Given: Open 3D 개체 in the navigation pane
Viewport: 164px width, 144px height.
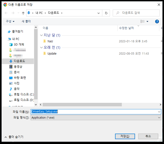Looking at the screenshot, I should [x=17, y=45].
